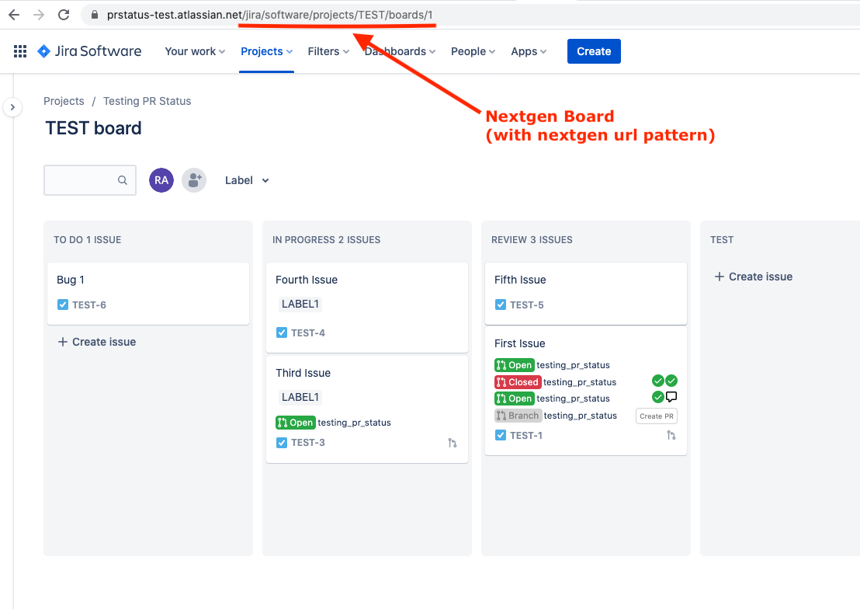Click the Third Issue card title
This screenshot has height=609, width=860.
pos(303,373)
